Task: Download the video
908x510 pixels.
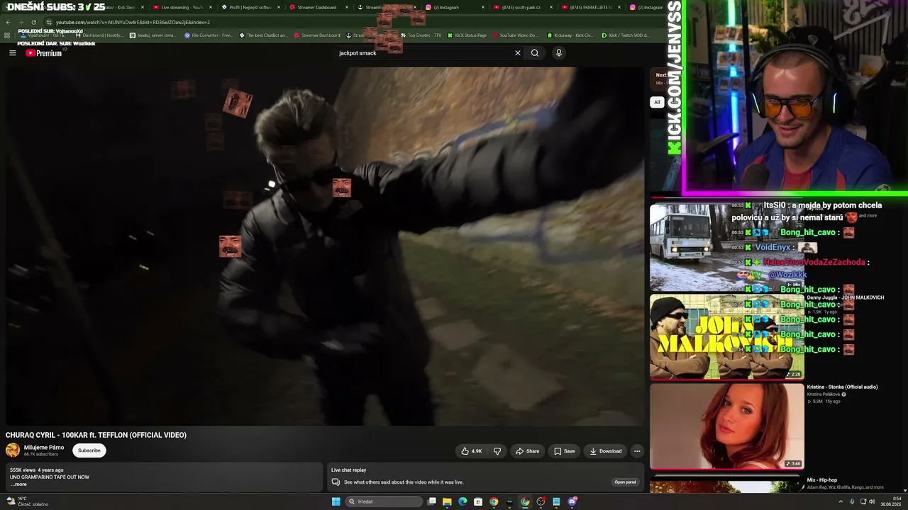Action: [x=606, y=451]
